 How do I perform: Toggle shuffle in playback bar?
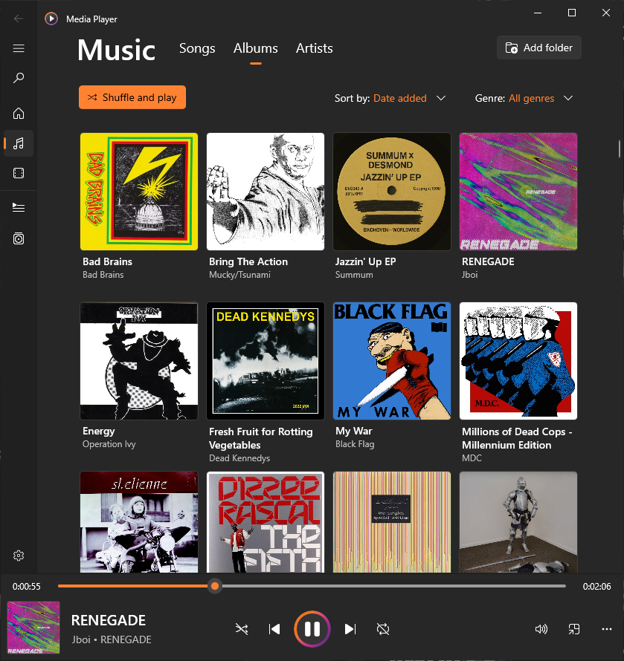pos(242,629)
